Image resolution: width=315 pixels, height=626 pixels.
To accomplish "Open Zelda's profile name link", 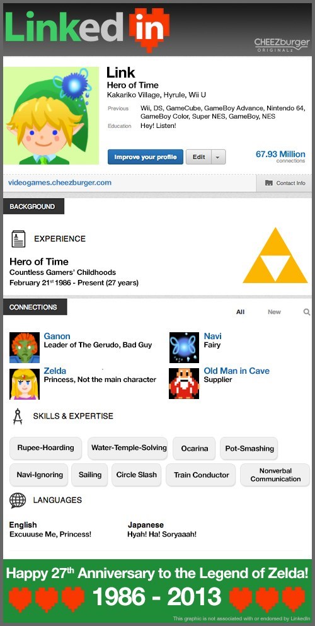I will pos(55,371).
